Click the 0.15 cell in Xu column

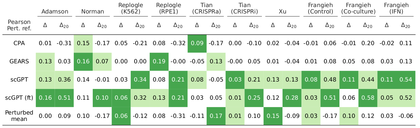point(273,116)
